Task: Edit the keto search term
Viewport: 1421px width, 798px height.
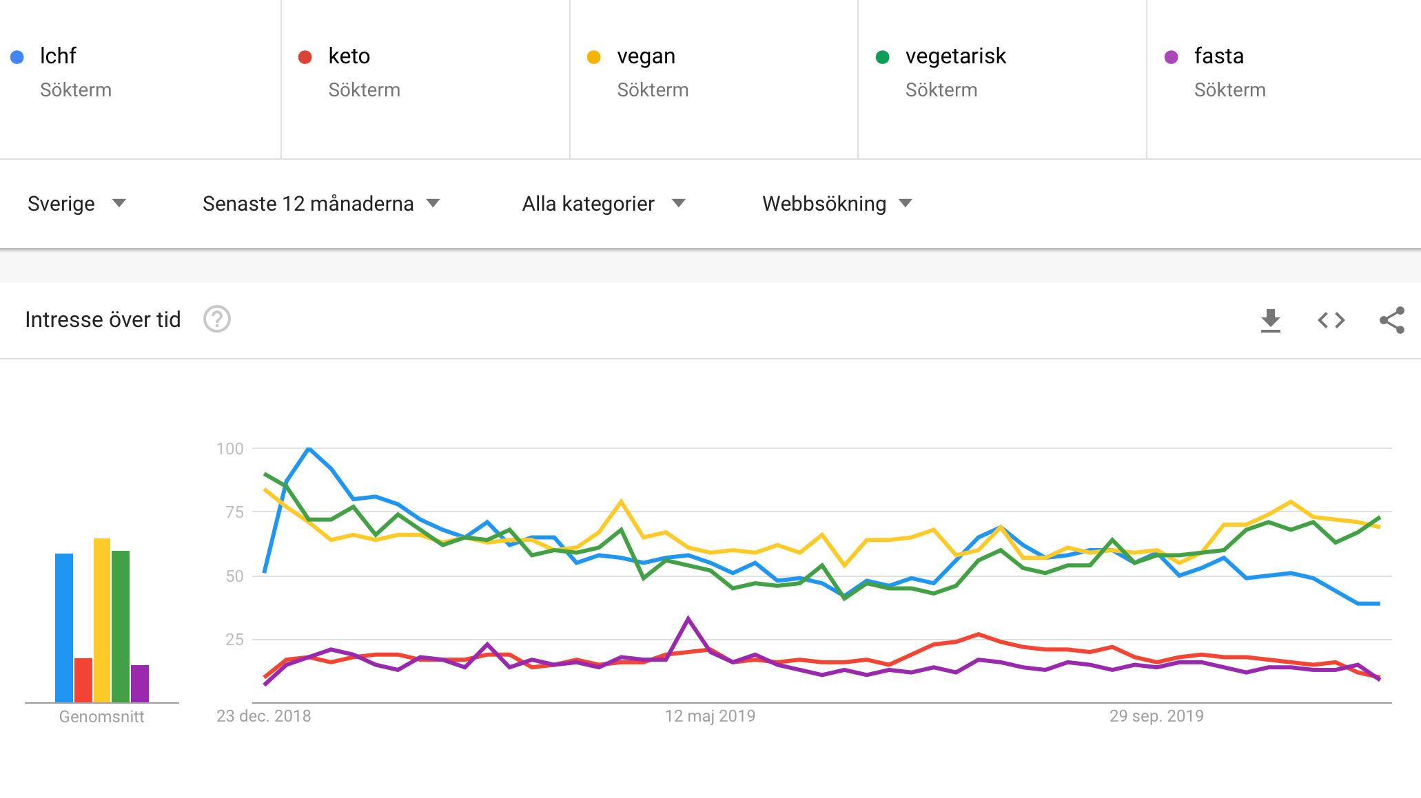Action: click(x=349, y=56)
